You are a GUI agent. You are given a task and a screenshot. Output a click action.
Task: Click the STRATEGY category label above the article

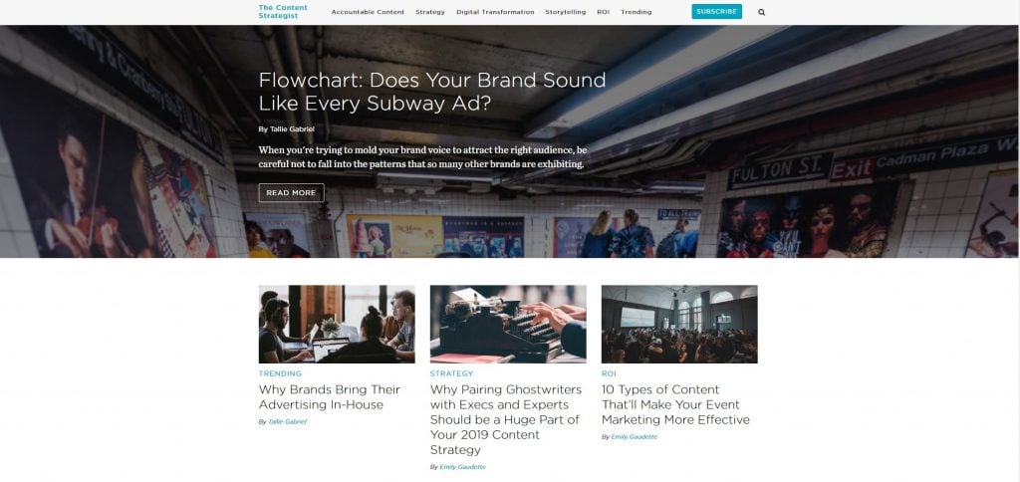point(451,373)
